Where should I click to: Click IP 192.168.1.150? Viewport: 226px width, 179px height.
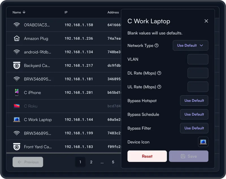tap(79, 25)
